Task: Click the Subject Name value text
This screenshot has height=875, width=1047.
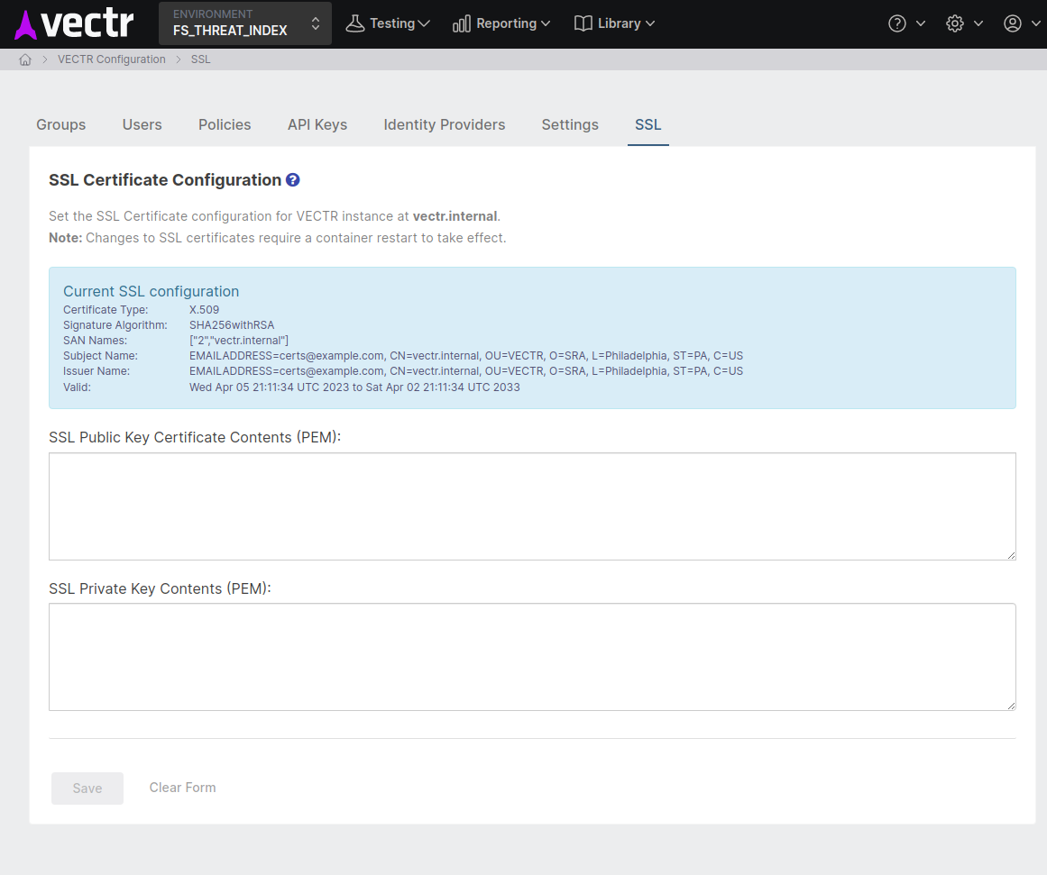Action: coord(466,356)
